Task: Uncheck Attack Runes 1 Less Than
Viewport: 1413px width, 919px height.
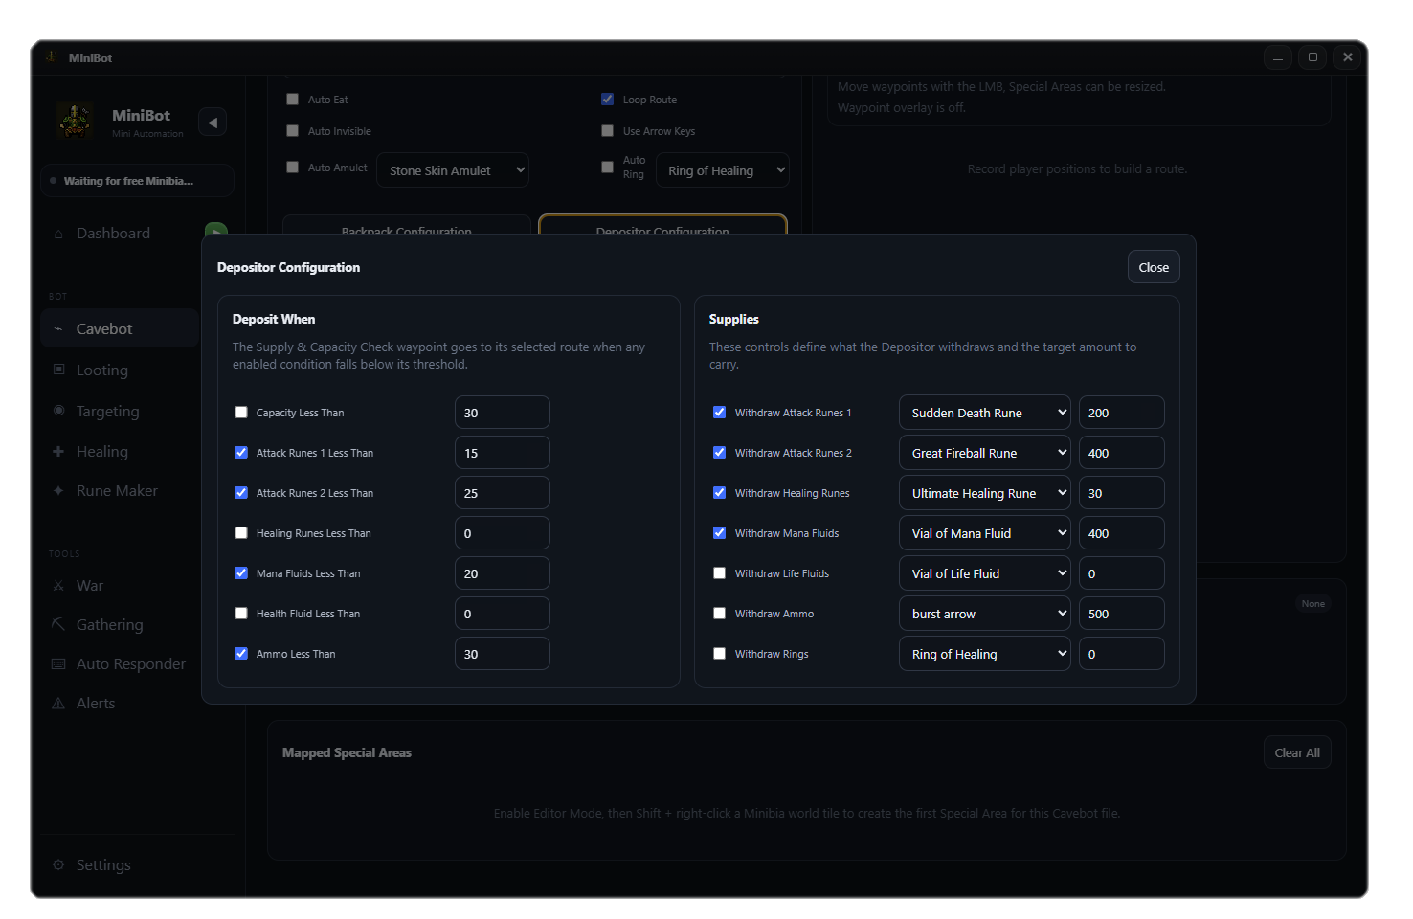Action: (241, 453)
